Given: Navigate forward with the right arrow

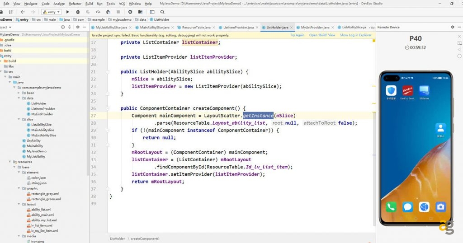Looking at the screenshot, I should pos(33,12).
